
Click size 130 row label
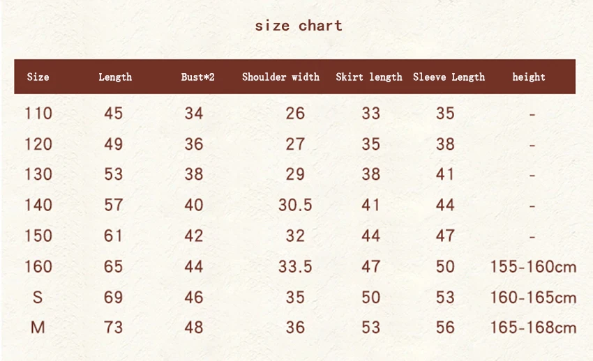[x=38, y=174]
